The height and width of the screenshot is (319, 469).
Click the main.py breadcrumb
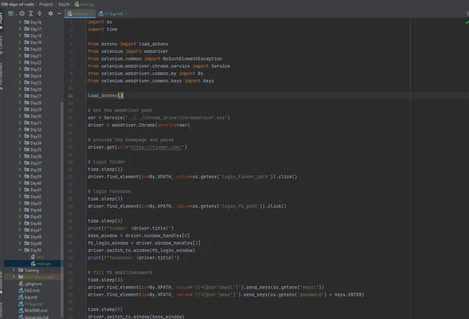point(87,4)
